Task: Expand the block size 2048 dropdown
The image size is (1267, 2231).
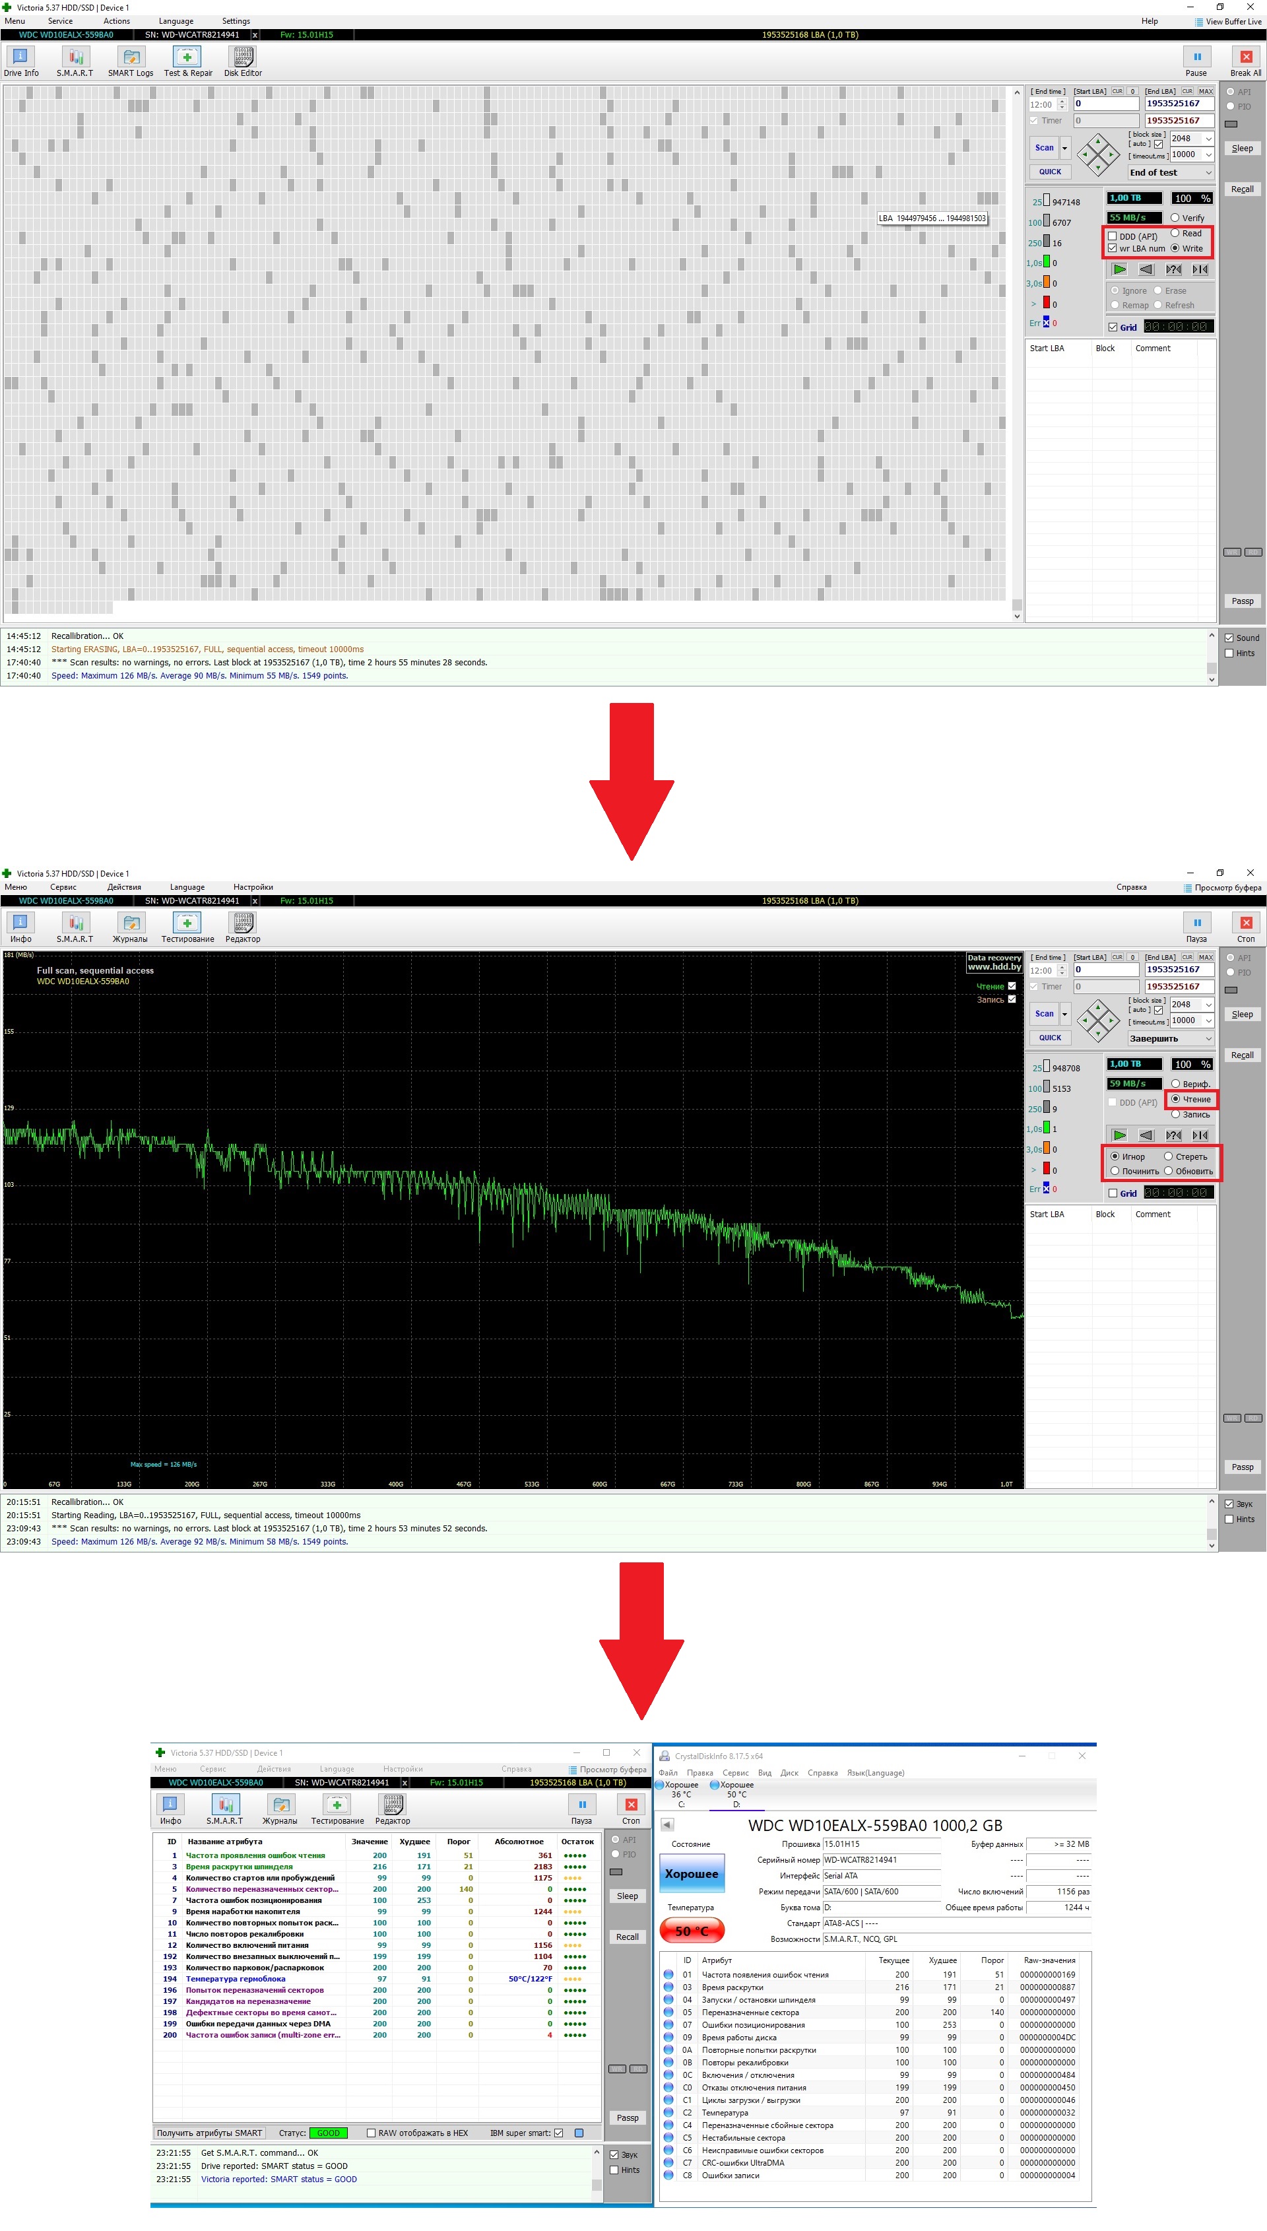Action: [x=1208, y=139]
